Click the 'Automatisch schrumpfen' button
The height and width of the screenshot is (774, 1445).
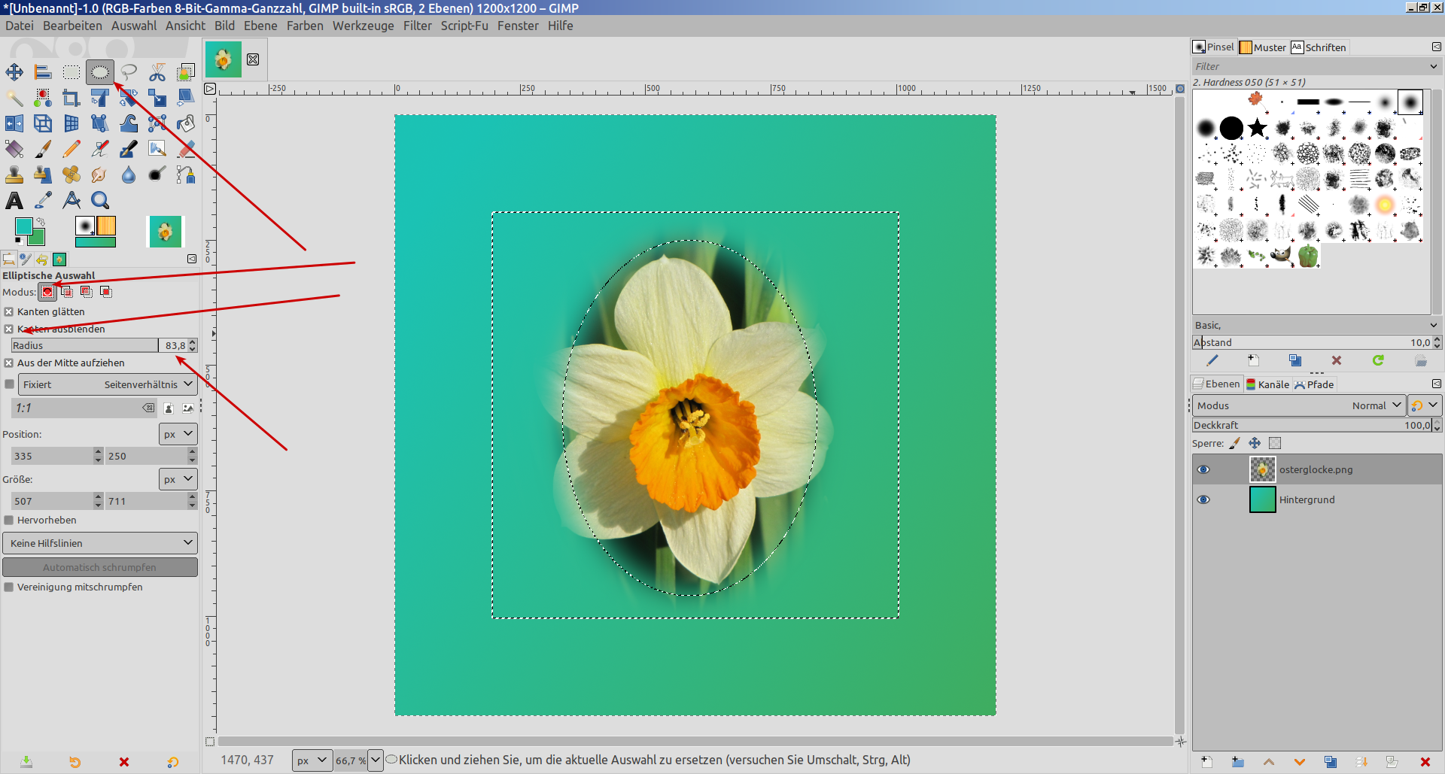(x=100, y=567)
